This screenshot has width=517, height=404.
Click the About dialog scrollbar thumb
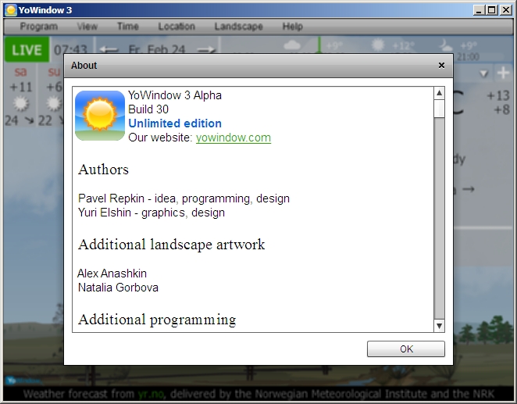(439, 109)
